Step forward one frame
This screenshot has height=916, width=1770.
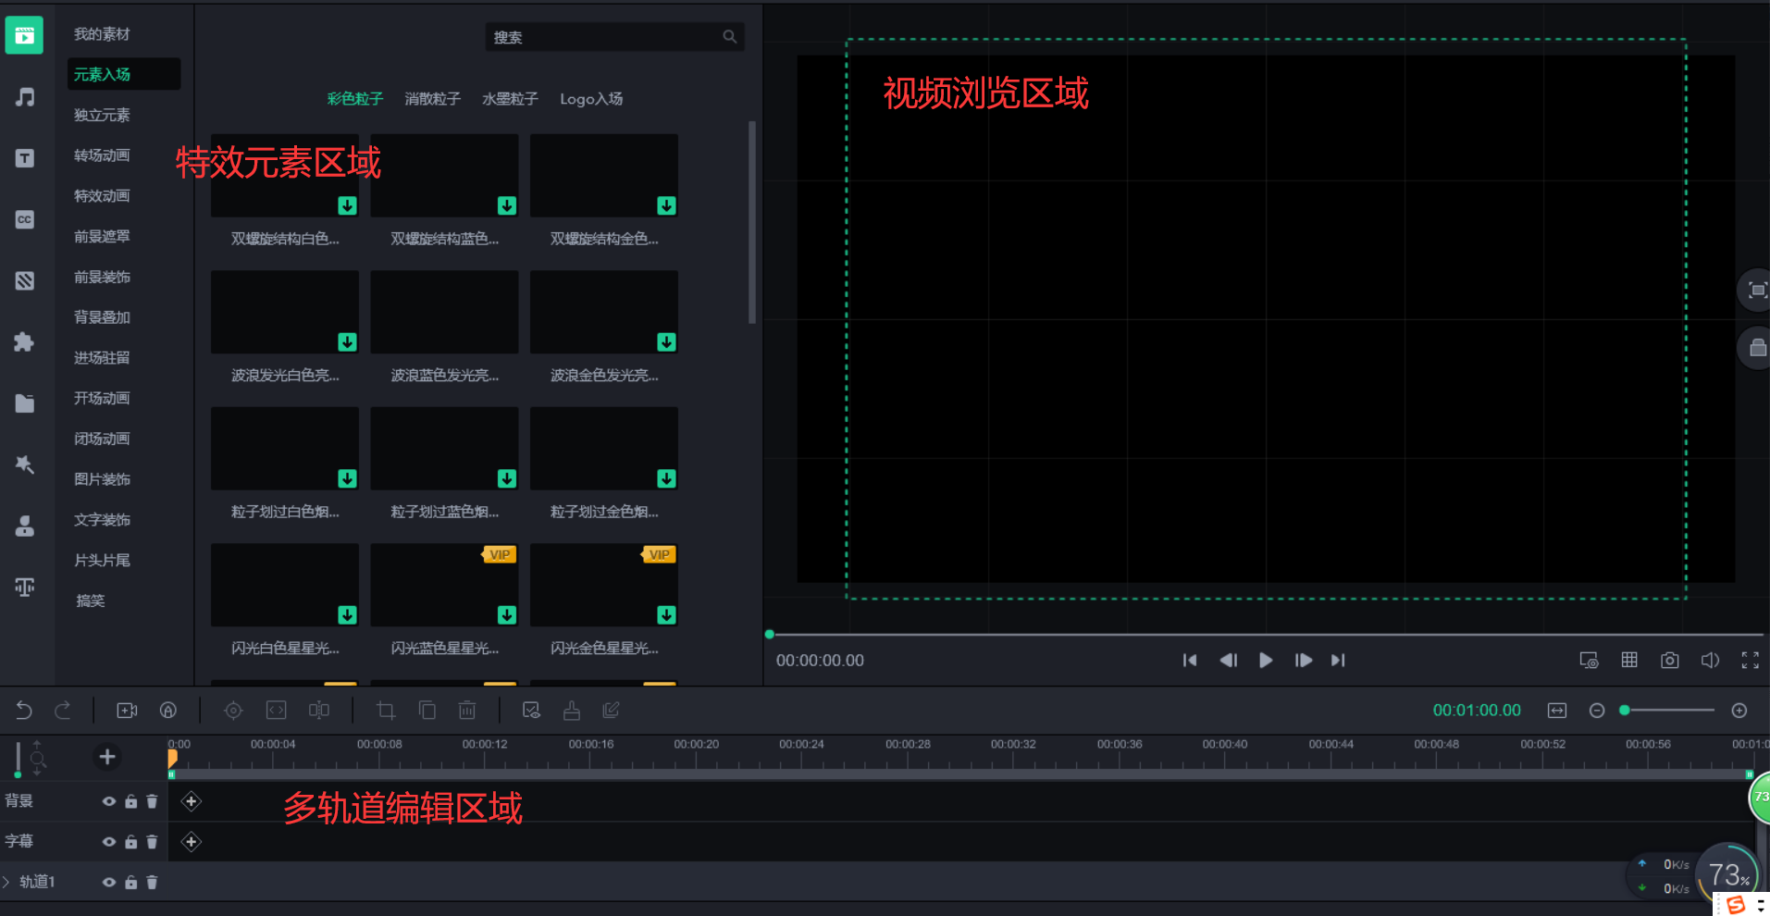click(x=1303, y=661)
